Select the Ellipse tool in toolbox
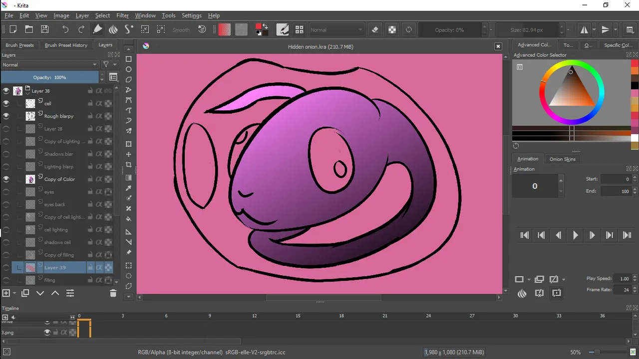Image resolution: width=639 pixels, height=359 pixels. click(x=129, y=69)
